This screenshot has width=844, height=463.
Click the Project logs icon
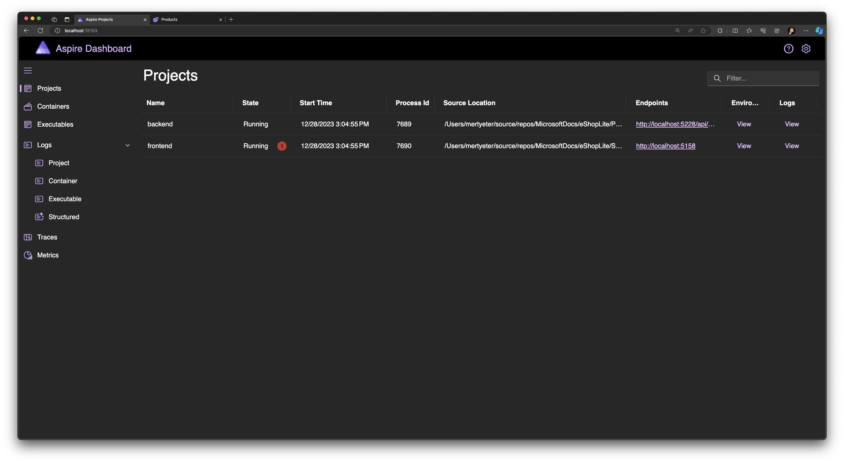coord(39,163)
